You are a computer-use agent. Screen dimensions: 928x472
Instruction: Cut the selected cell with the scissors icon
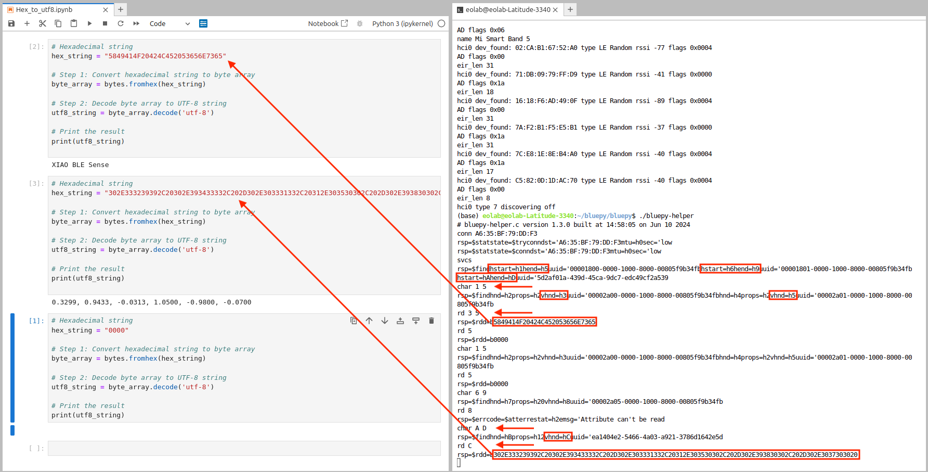point(43,23)
